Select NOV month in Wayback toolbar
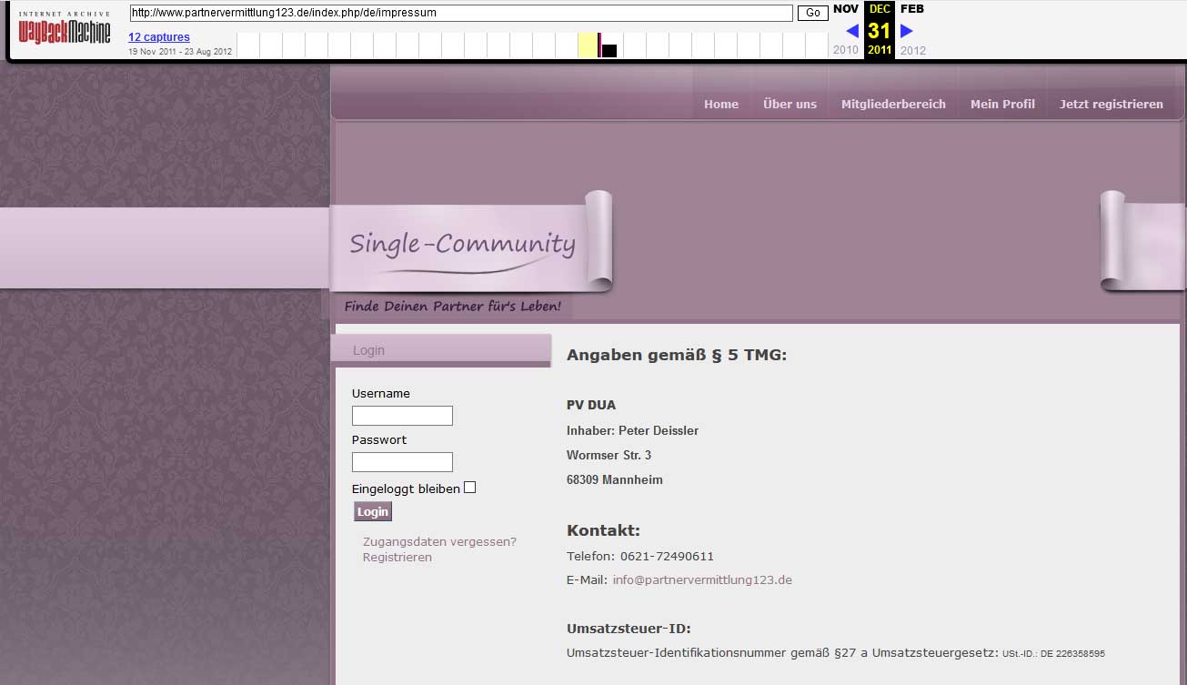Viewport: 1187px width, 685px height. [846, 9]
